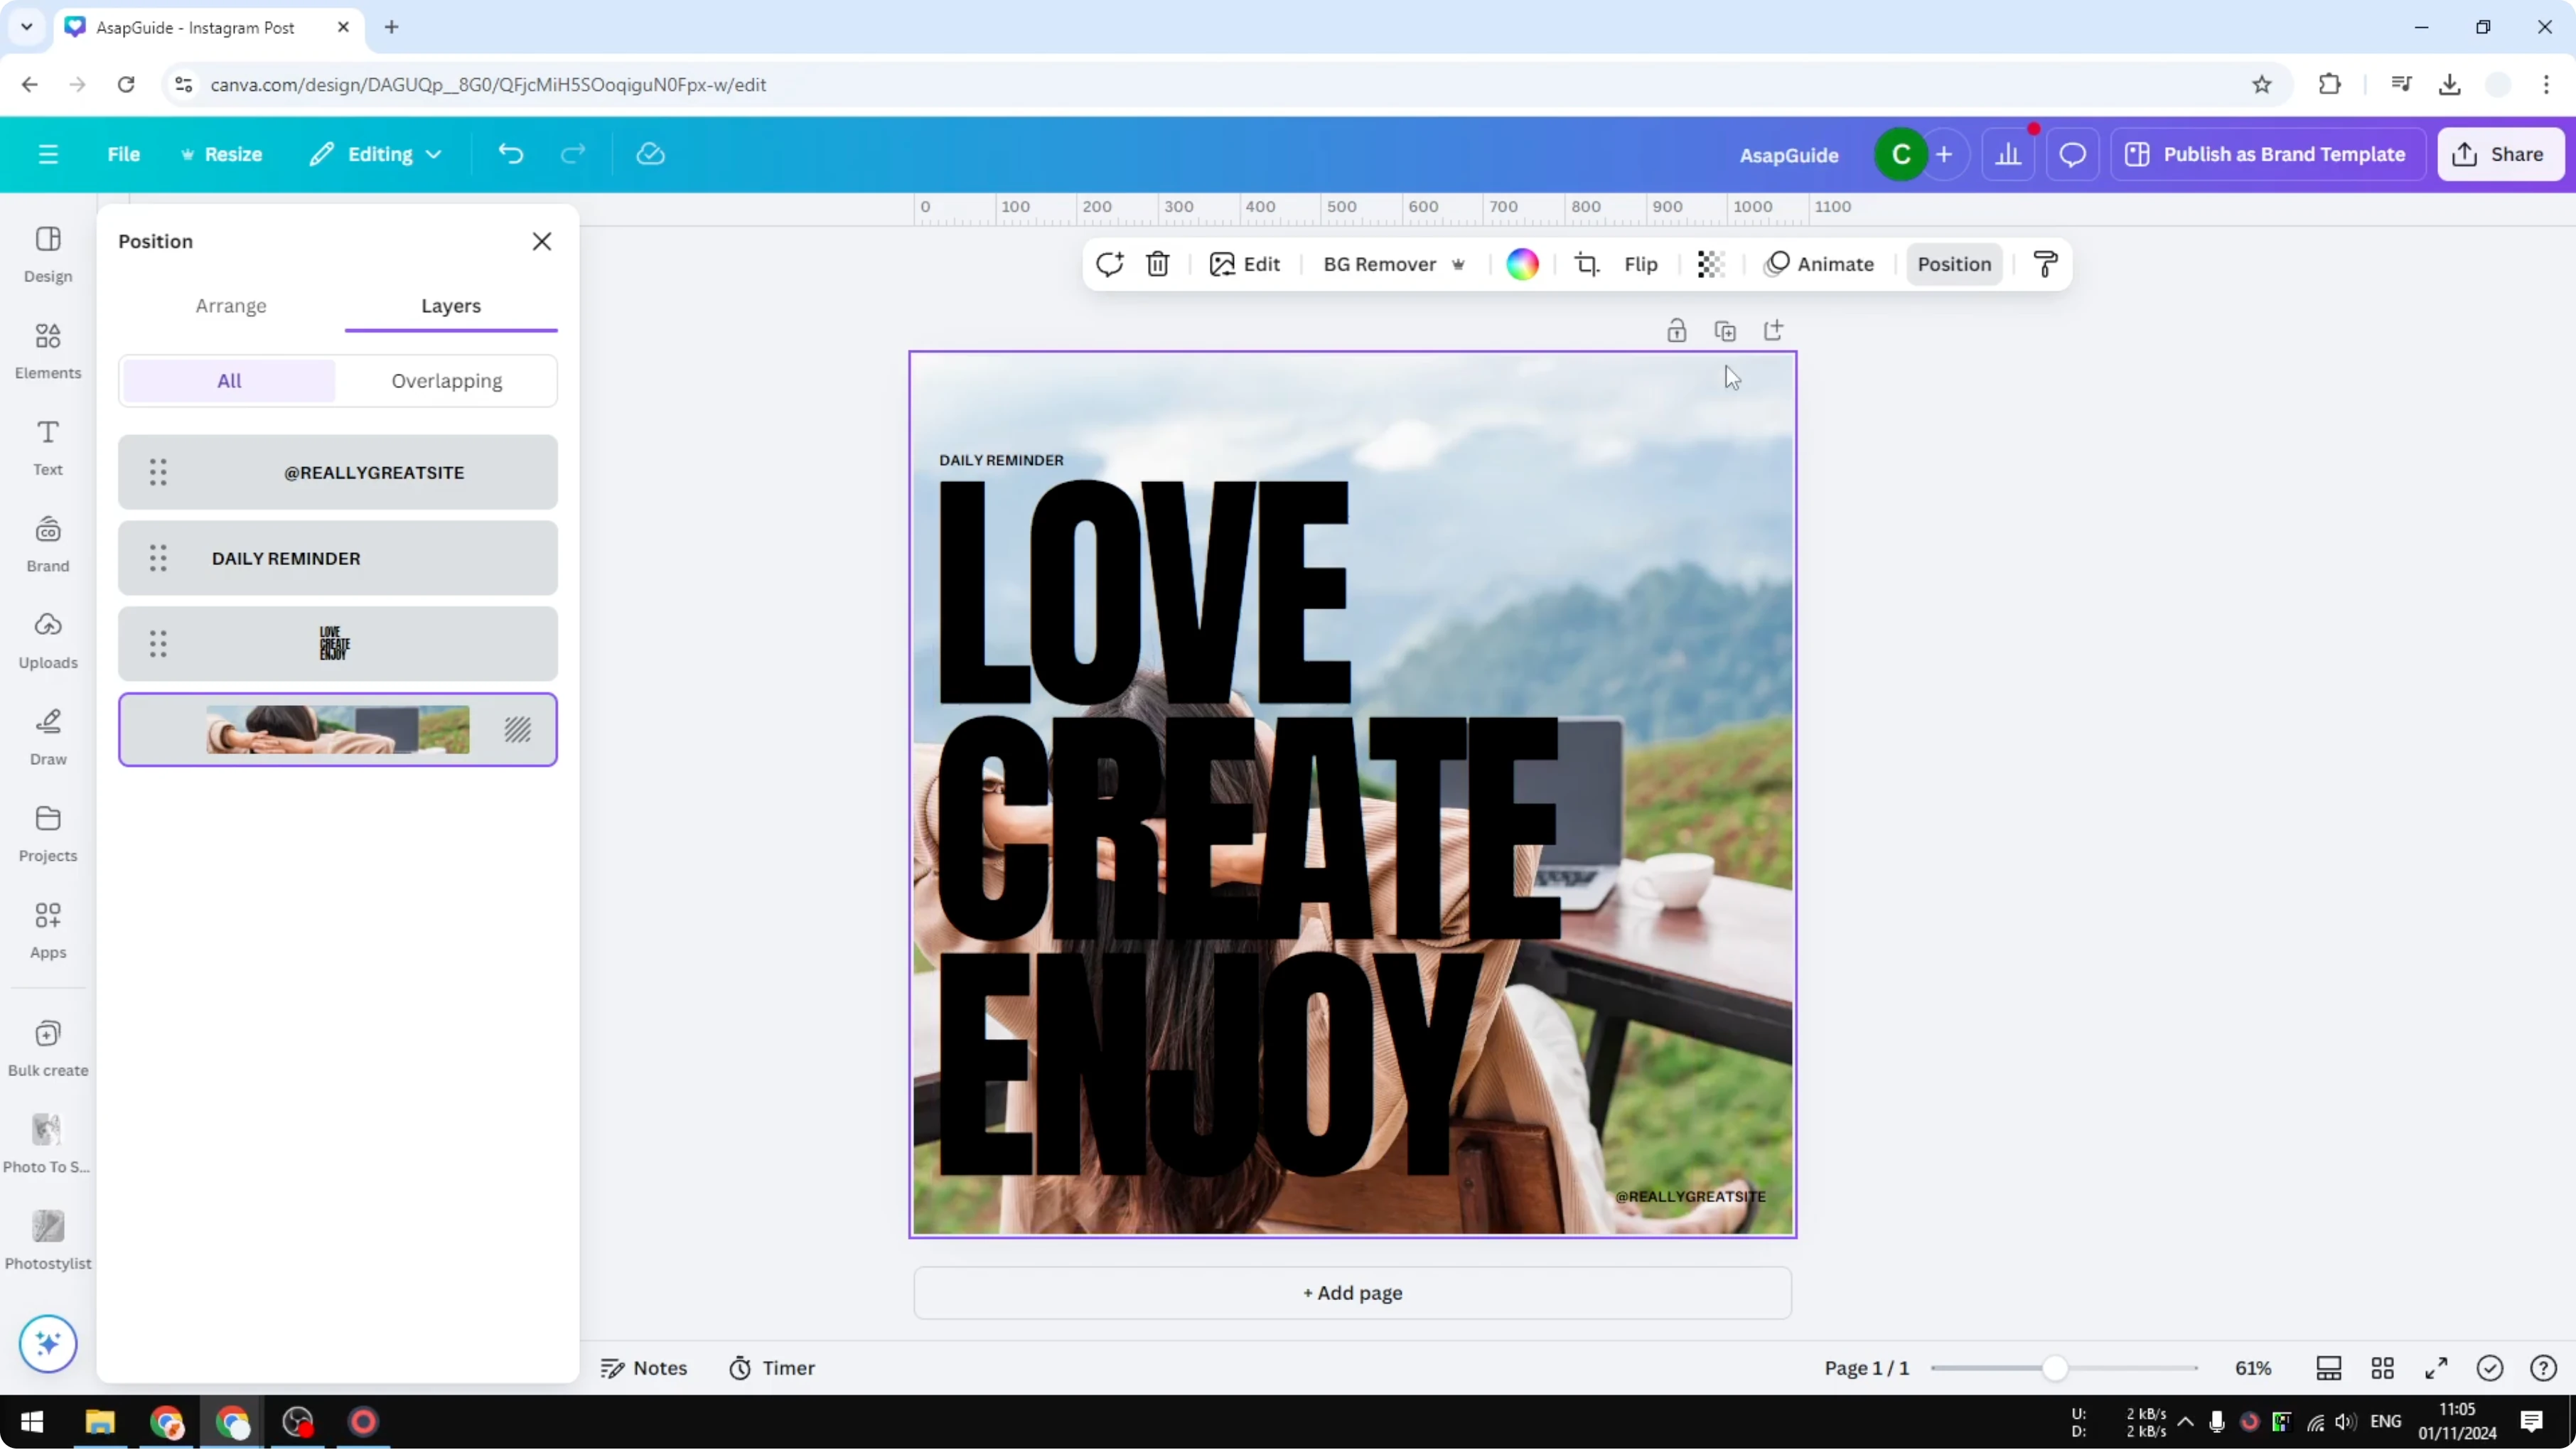Lock the selected element
The image size is (2576, 1450).
tap(1677, 330)
